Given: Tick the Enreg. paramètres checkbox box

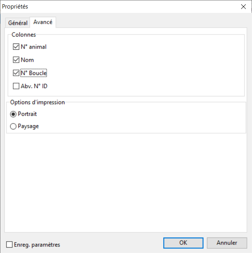Looking at the screenshot, I should [9, 245].
